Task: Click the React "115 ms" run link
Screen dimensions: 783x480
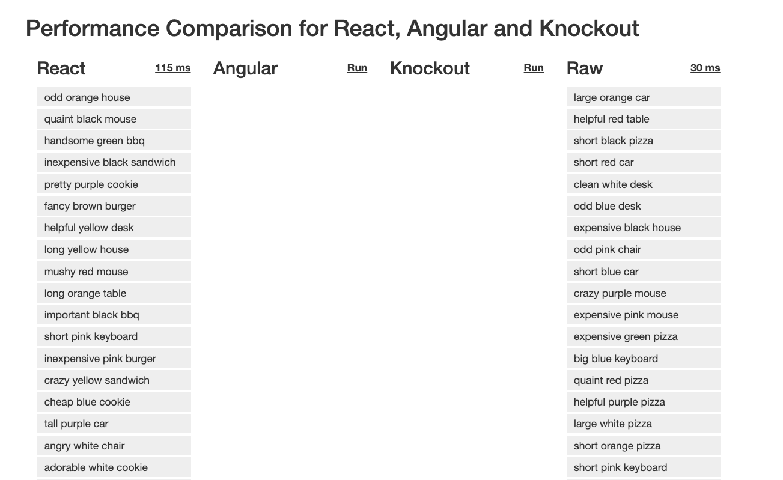Action: click(x=172, y=68)
